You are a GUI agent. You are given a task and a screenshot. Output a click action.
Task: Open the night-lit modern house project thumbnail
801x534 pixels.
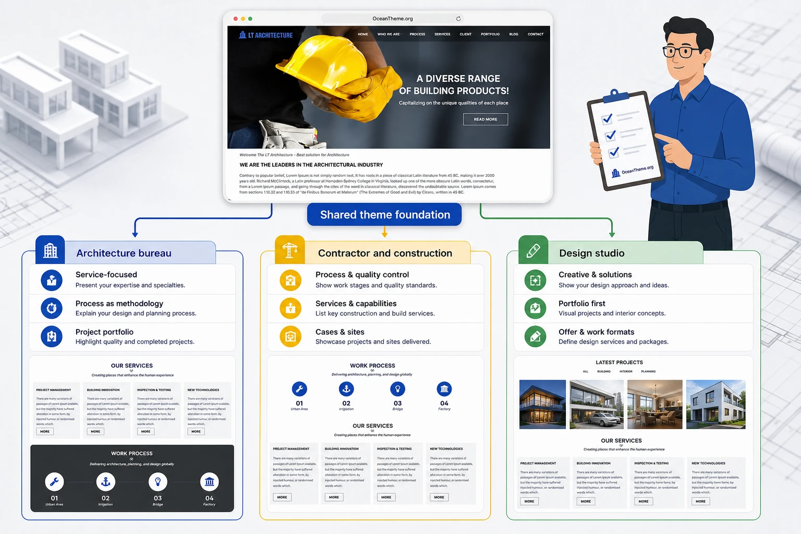(542, 404)
